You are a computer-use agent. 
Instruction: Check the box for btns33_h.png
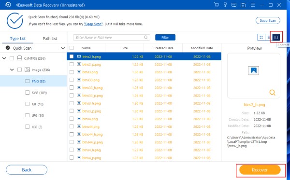coord(72,87)
